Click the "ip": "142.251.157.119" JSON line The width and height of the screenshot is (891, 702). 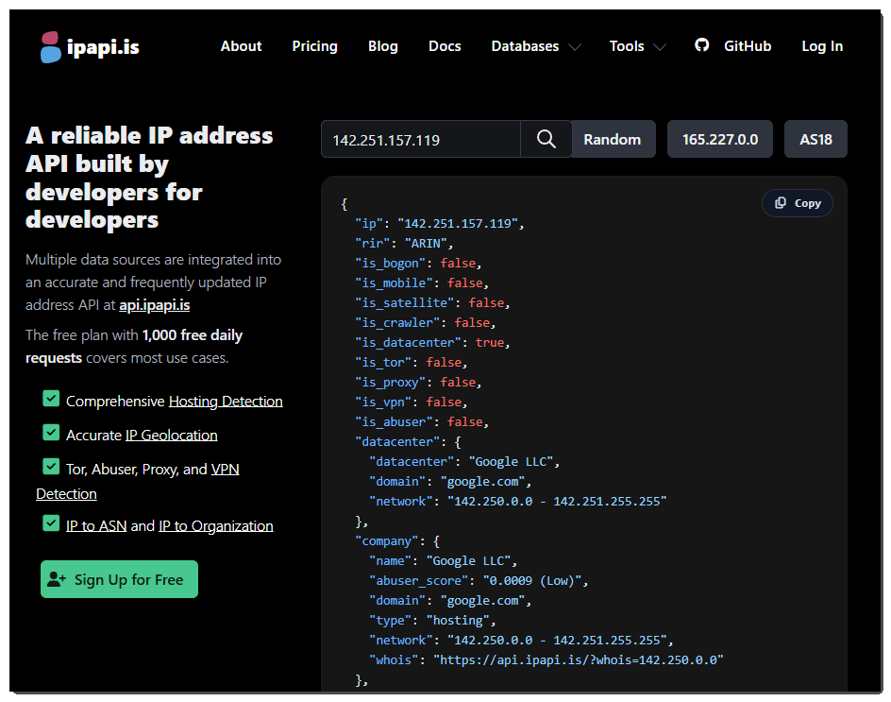(439, 224)
